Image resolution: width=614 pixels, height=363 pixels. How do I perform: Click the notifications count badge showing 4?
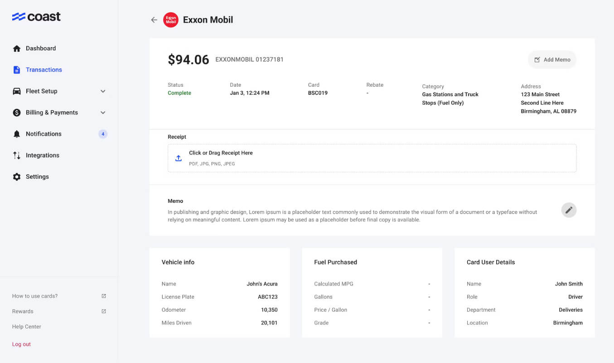click(103, 134)
